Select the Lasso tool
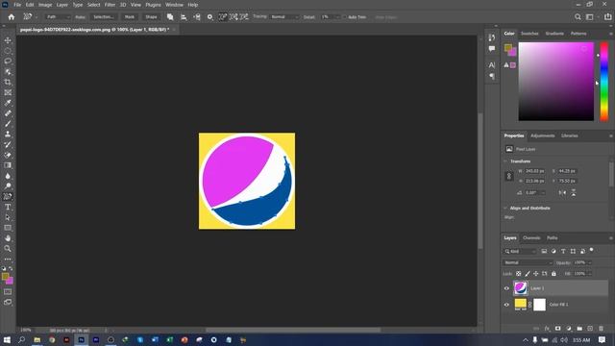 point(8,62)
